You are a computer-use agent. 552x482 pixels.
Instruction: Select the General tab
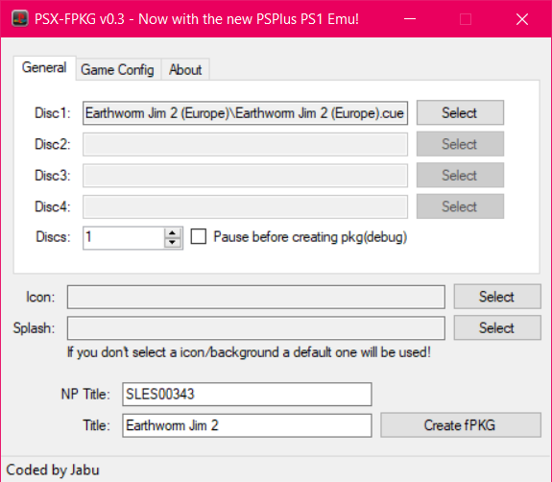point(44,67)
